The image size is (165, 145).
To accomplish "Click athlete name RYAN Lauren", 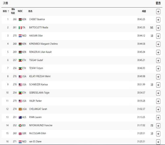I will tap(35, 117).
